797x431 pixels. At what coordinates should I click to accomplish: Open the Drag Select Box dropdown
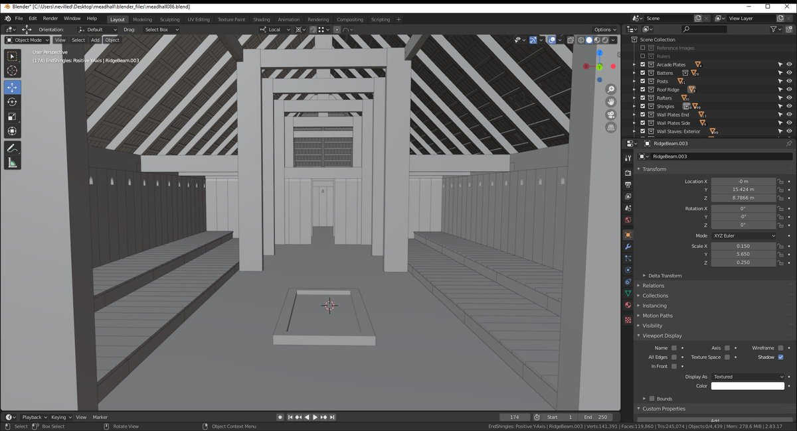click(x=161, y=29)
